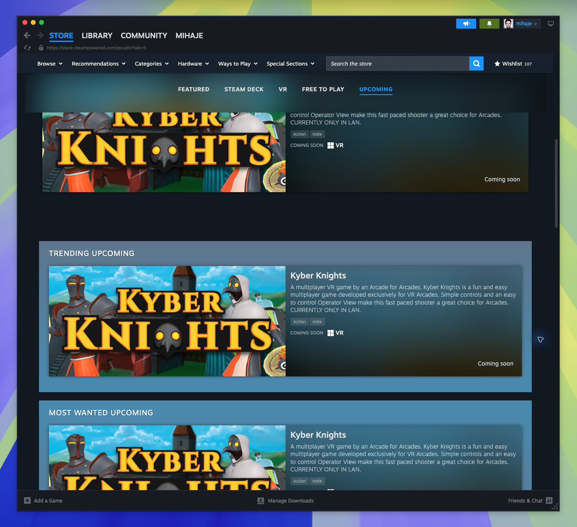Viewport: 577px width, 527px height.
Task: Click the mihaje profile avatar
Action: point(509,24)
